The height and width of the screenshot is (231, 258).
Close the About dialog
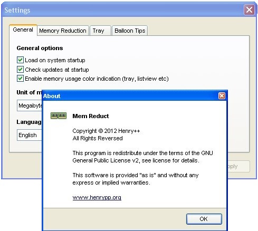222,96
